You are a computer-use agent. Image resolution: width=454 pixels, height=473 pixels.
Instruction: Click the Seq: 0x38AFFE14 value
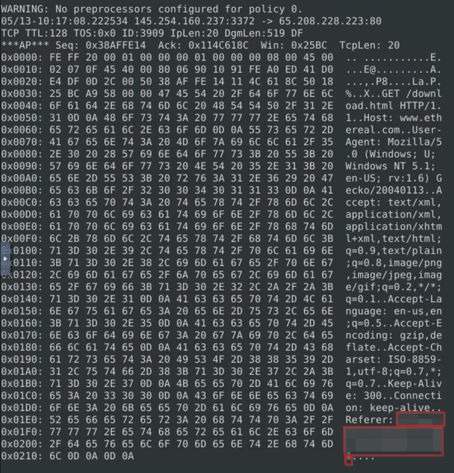(100, 45)
